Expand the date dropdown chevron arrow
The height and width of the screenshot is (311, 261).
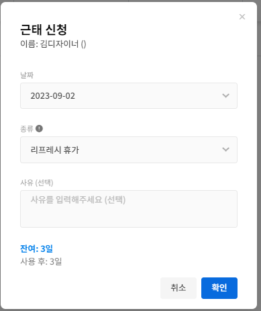tap(226, 96)
